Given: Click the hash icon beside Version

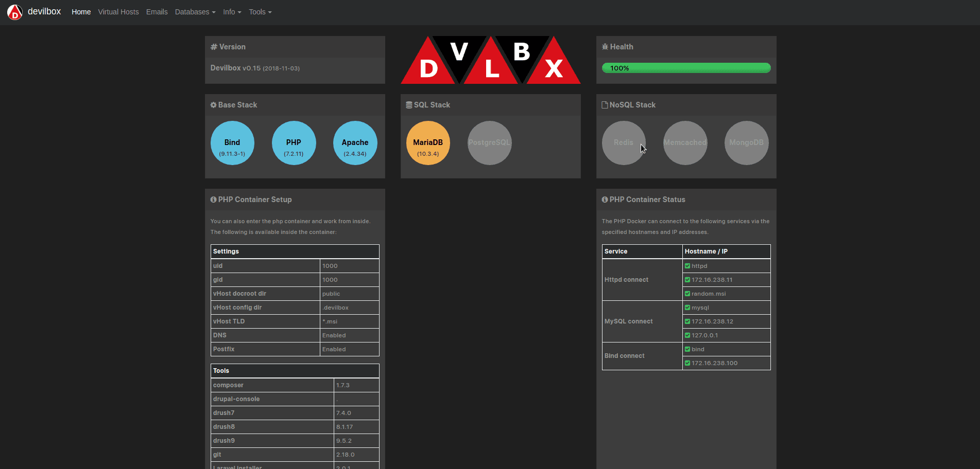Looking at the screenshot, I should (x=214, y=47).
